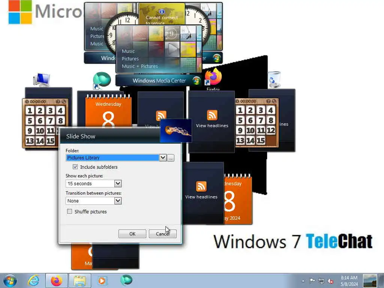Show hidden tray icons arrow
Image resolution: width=384 pixels, height=288 pixels.
coord(303,281)
